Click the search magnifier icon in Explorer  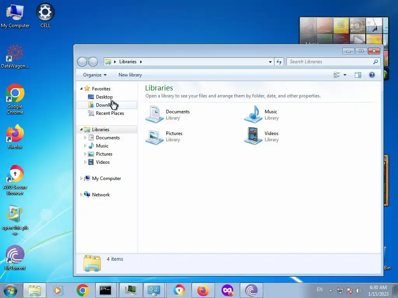pyautogui.click(x=376, y=62)
